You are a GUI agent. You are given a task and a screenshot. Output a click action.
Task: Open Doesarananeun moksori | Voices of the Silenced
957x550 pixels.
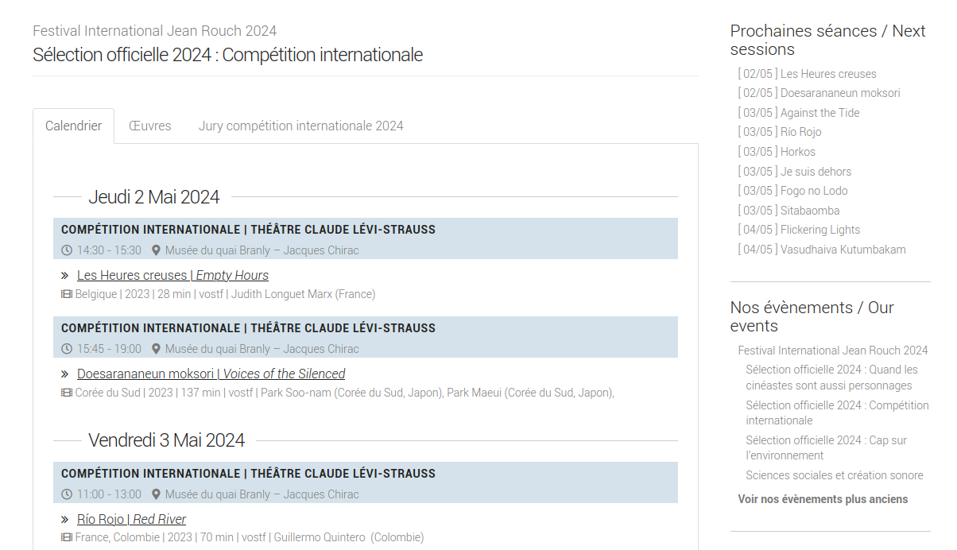pyautogui.click(x=211, y=374)
